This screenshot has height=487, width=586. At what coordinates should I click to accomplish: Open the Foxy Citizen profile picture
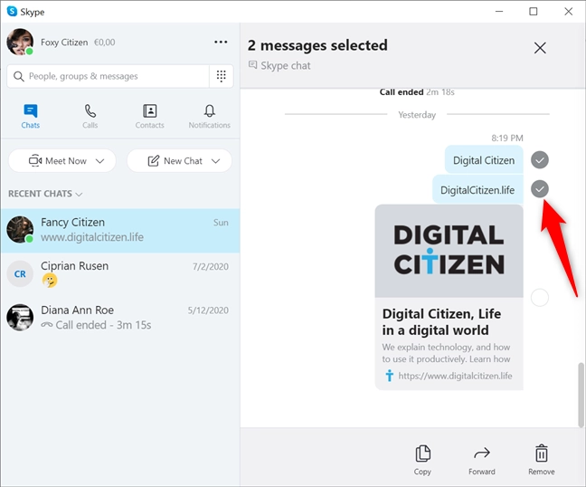coord(20,42)
